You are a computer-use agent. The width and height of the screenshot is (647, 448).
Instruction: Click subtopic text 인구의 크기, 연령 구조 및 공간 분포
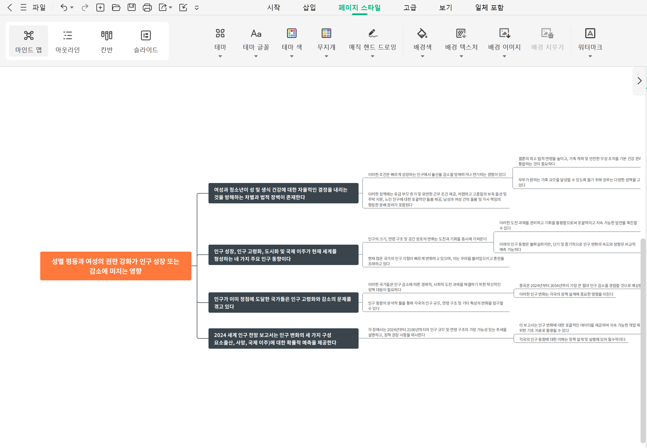[427, 239]
